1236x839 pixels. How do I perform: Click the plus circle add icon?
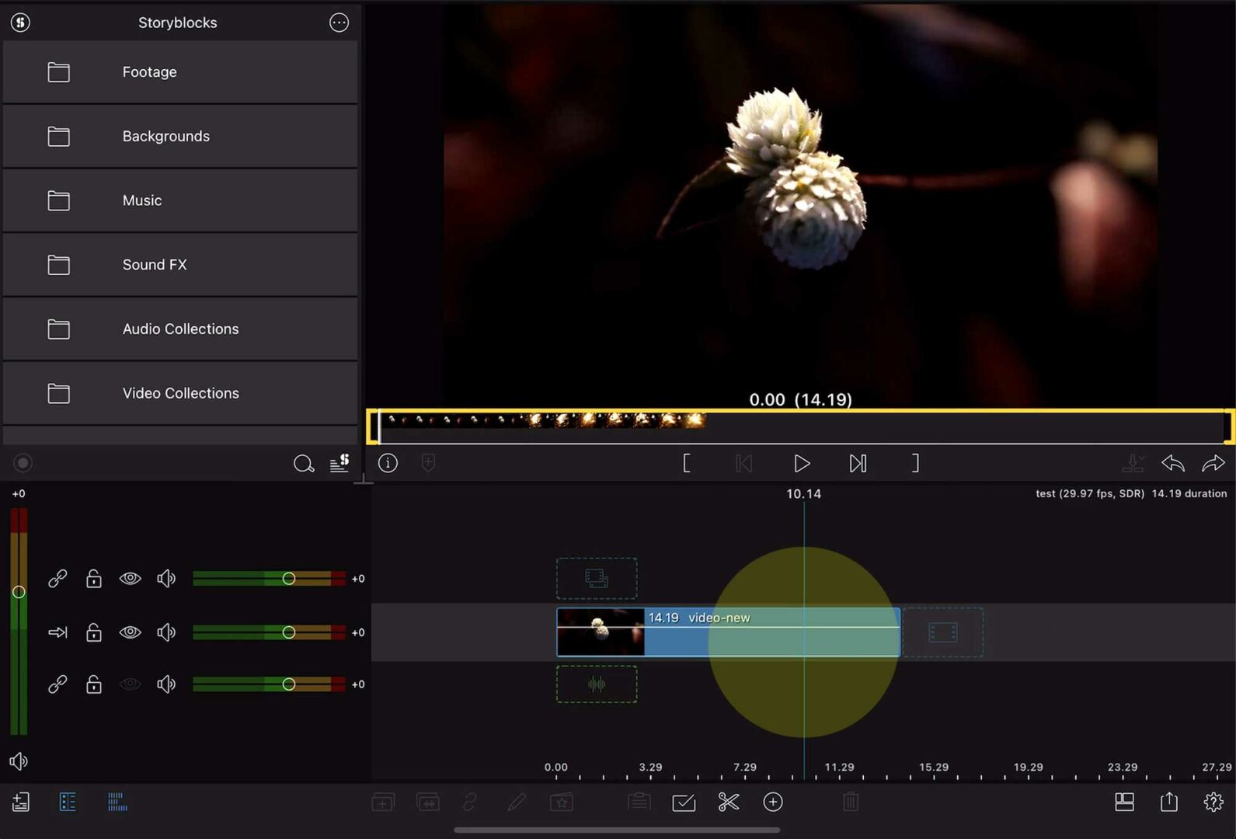tap(773, 802)
